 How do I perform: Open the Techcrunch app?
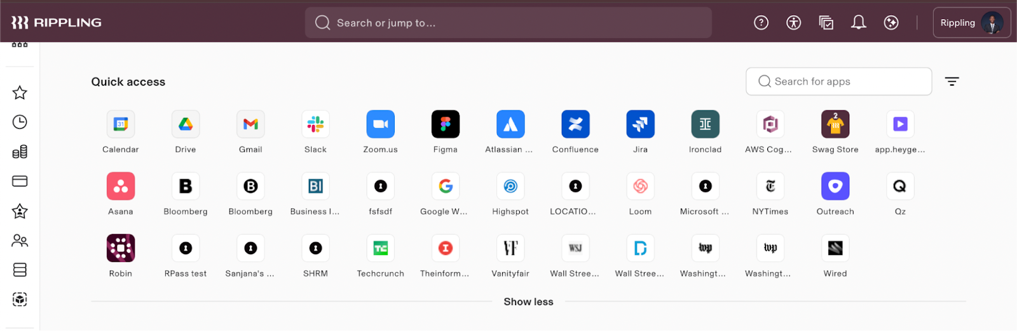pyautogui.click(x=381, y=249)
